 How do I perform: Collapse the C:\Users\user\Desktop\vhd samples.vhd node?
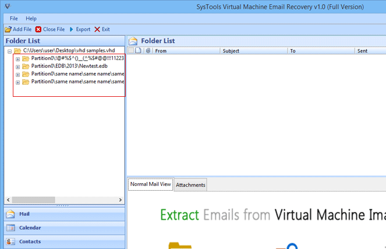click(9, 51)
